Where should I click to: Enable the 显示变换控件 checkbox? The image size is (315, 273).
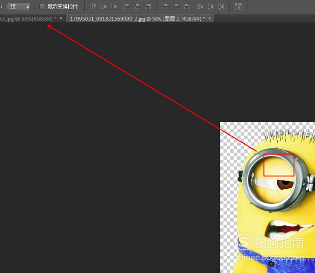point(42,6)
